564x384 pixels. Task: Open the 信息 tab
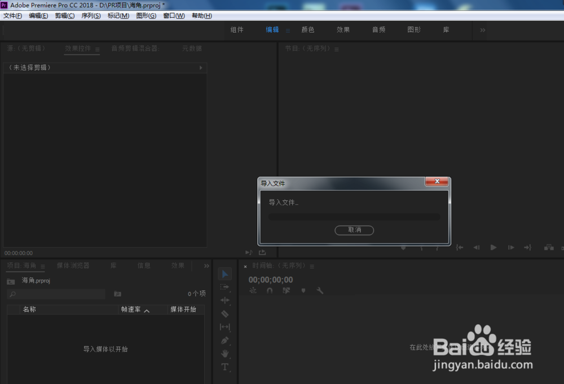(144, 266)
